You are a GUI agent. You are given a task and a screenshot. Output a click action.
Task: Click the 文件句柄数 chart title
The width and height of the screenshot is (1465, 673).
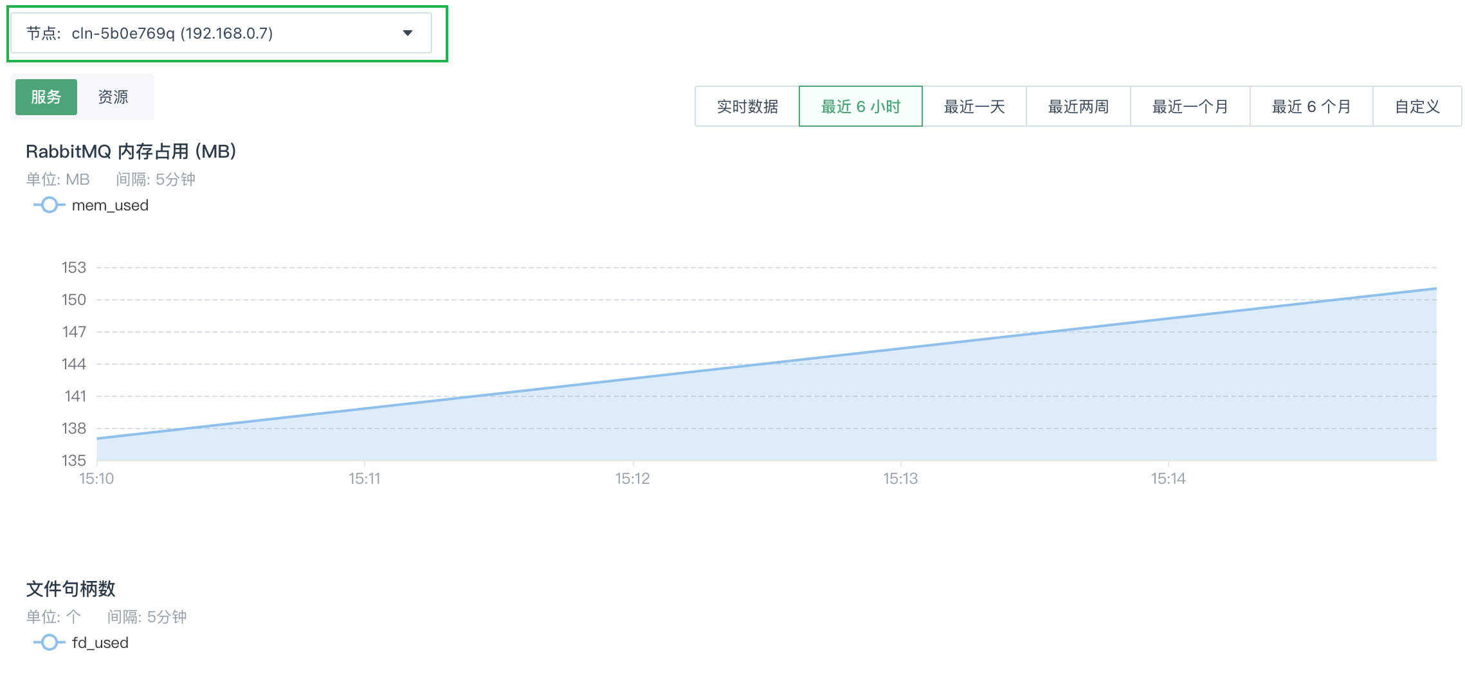pyautogui.click(x=71, y=589)
